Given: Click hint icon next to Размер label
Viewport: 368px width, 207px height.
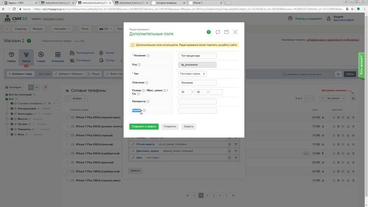Looking at the screenshot, I should coord(143,90).
